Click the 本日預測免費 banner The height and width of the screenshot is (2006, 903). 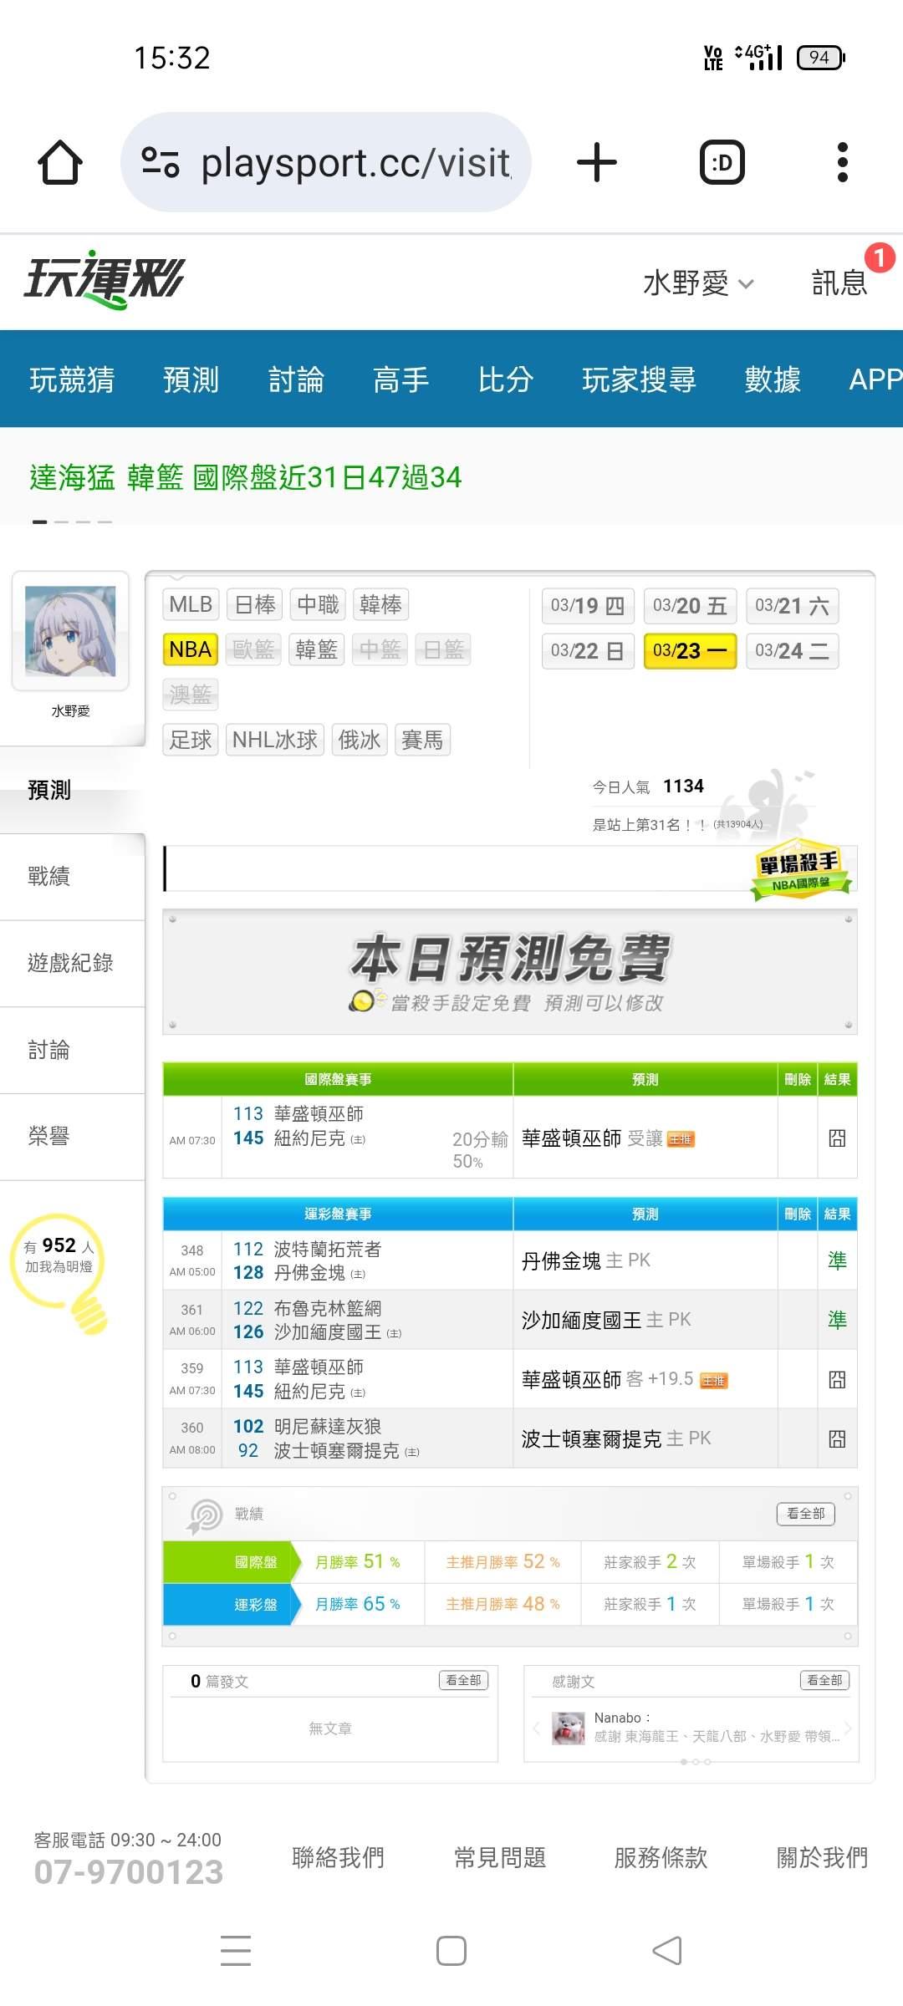pyautogui.click(x=510, y=972)
